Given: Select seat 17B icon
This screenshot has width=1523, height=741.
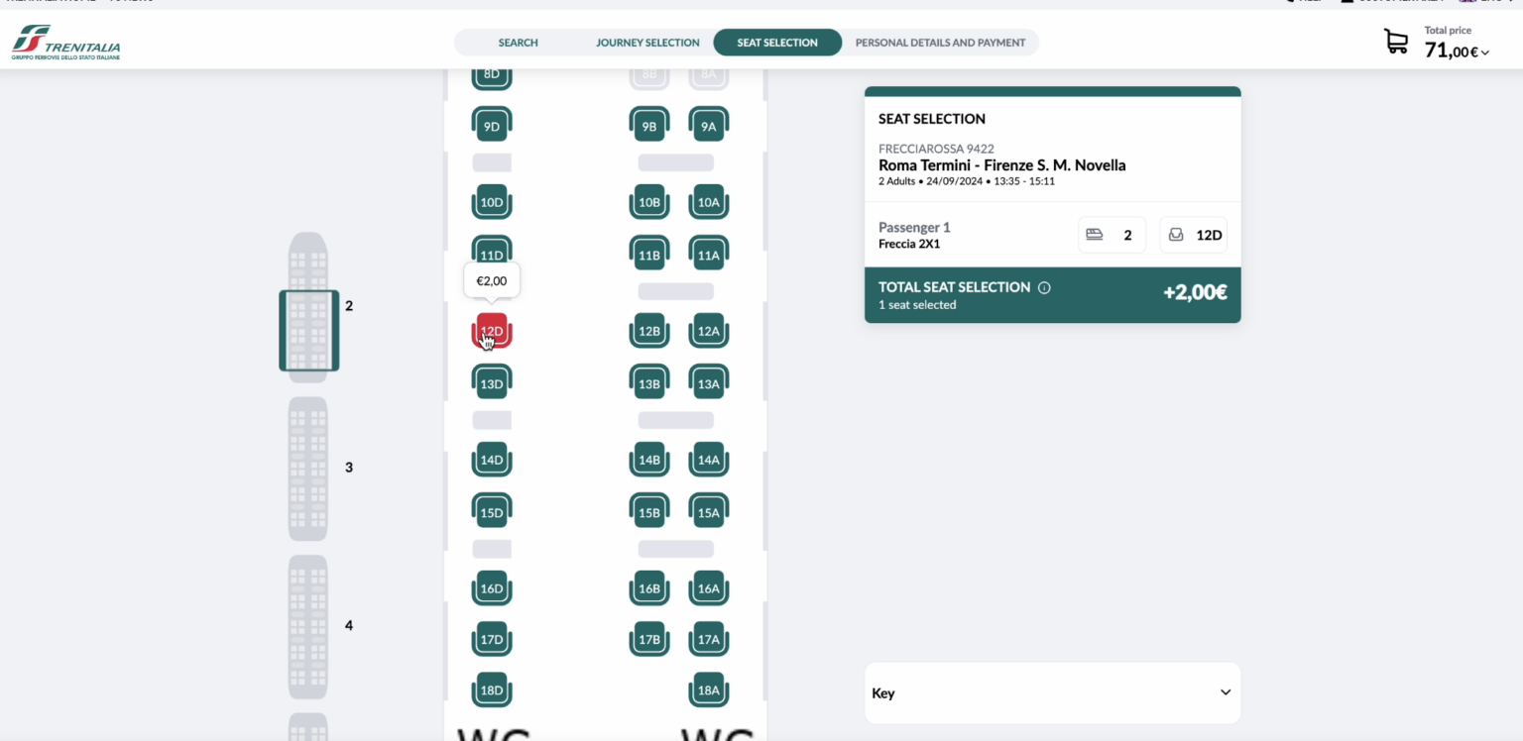Looking at the screenshot, I should [648, 638].
